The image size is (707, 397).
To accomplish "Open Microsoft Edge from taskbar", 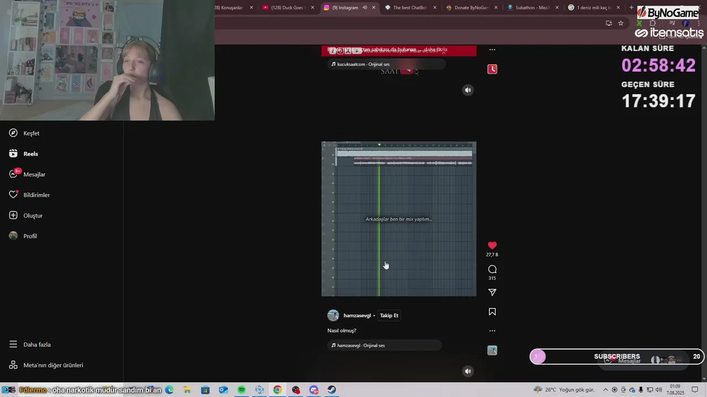I will 170,390.
